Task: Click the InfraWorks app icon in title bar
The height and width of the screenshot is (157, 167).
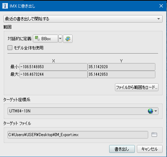Action: 5,6
